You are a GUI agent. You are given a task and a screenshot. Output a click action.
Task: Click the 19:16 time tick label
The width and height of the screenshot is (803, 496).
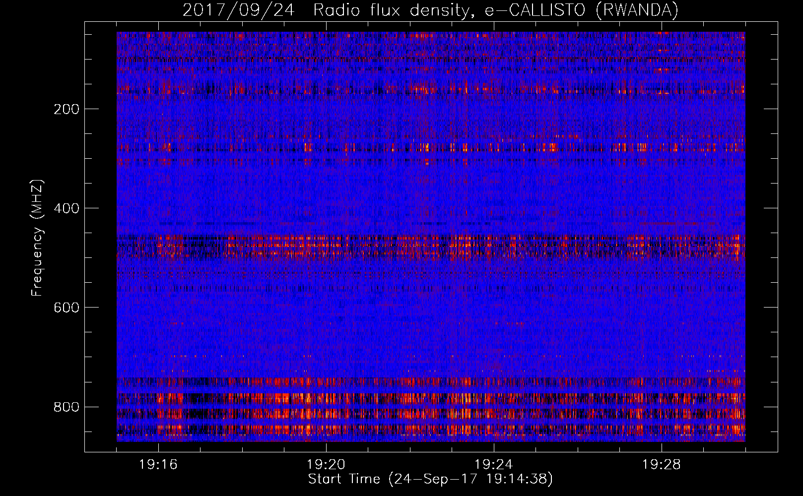(158, 465)
